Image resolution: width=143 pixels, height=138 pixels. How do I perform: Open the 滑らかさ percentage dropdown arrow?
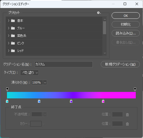45,83
